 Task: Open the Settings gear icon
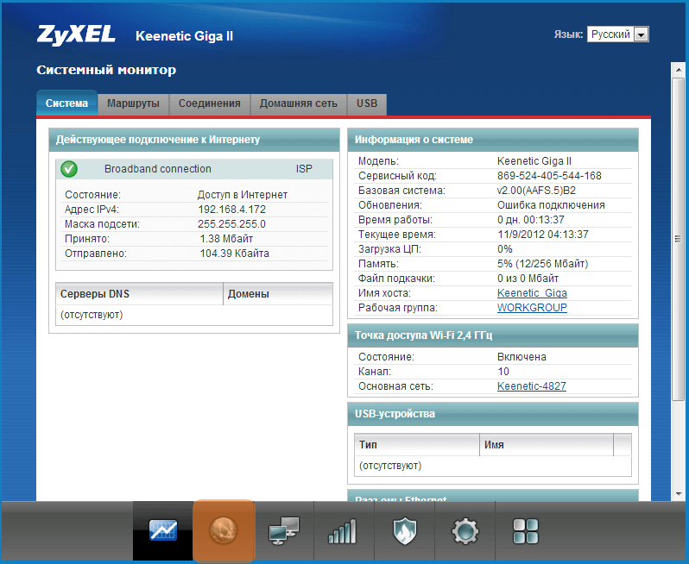coord(465,531)
